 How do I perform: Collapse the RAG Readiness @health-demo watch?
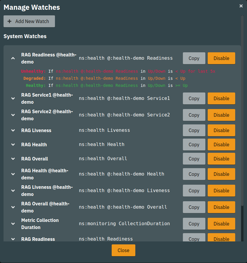[x=13, y=58]
